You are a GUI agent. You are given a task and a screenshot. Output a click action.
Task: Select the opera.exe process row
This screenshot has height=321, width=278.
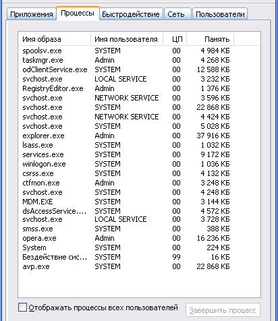pos(126,238)
